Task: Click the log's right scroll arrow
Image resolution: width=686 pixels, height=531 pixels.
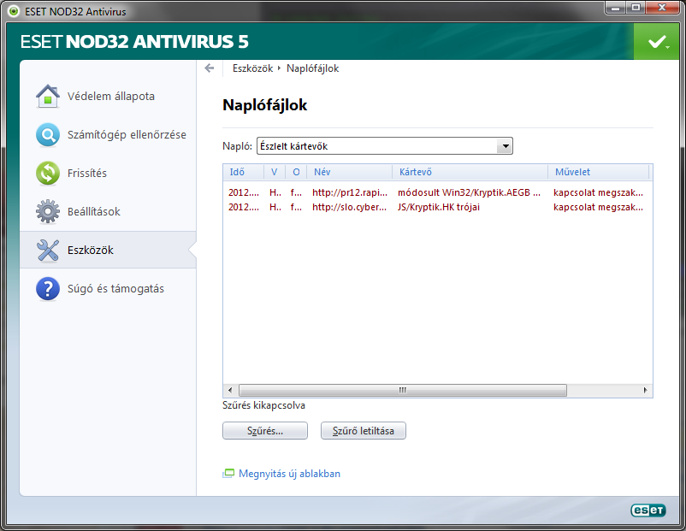Action: 645,390
